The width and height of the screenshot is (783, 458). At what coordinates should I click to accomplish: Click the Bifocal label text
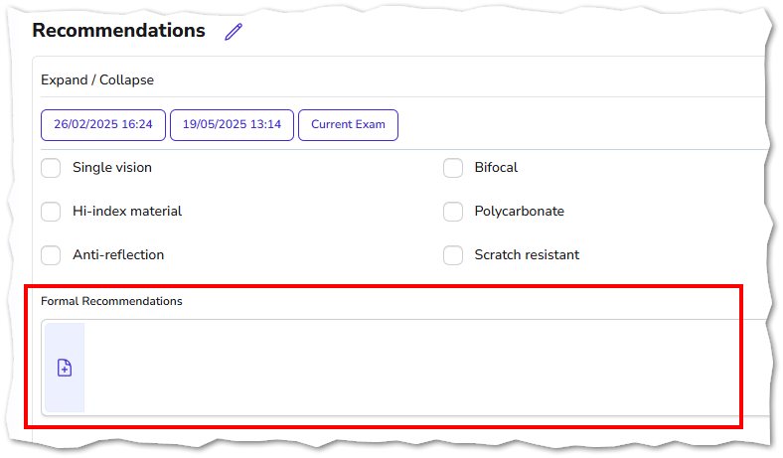(496, 167)
